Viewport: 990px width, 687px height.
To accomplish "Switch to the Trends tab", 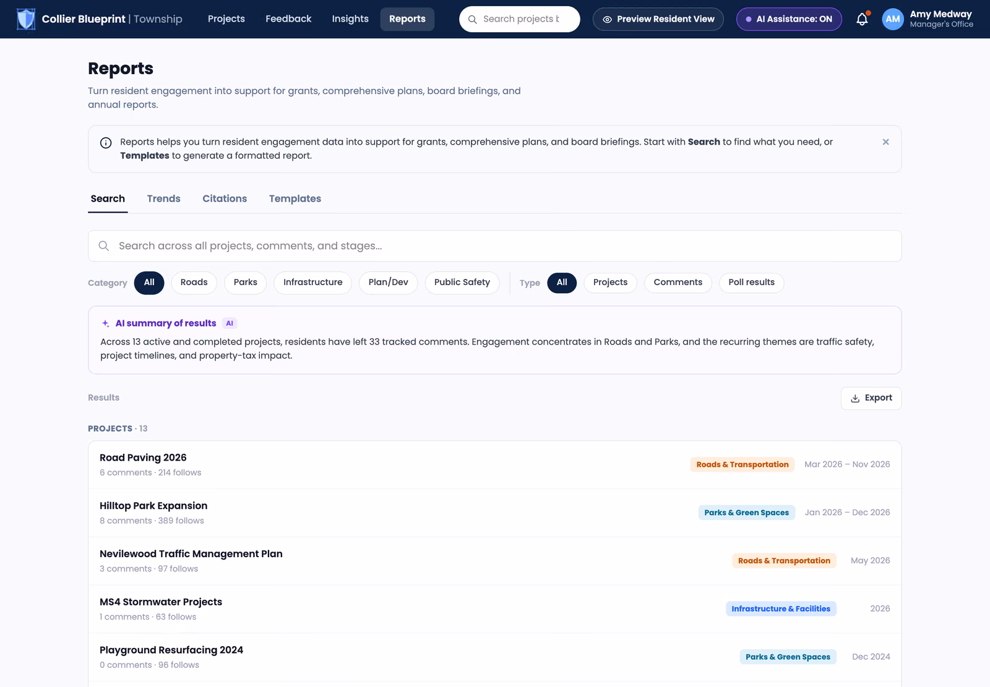I will click(x=164, y=198).
